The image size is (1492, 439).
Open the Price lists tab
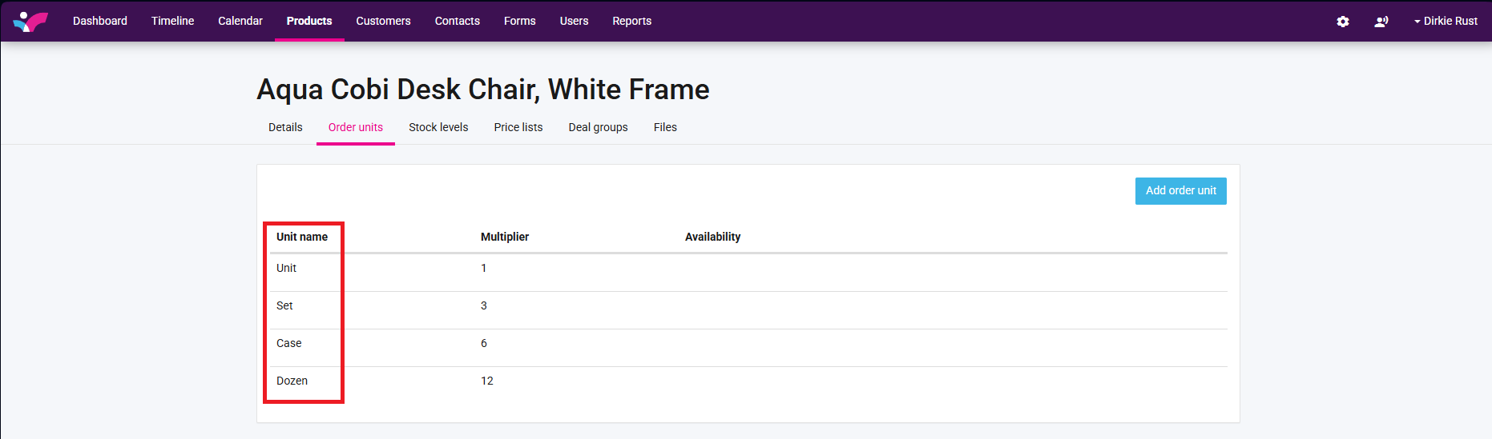click(x=518, y=128)
